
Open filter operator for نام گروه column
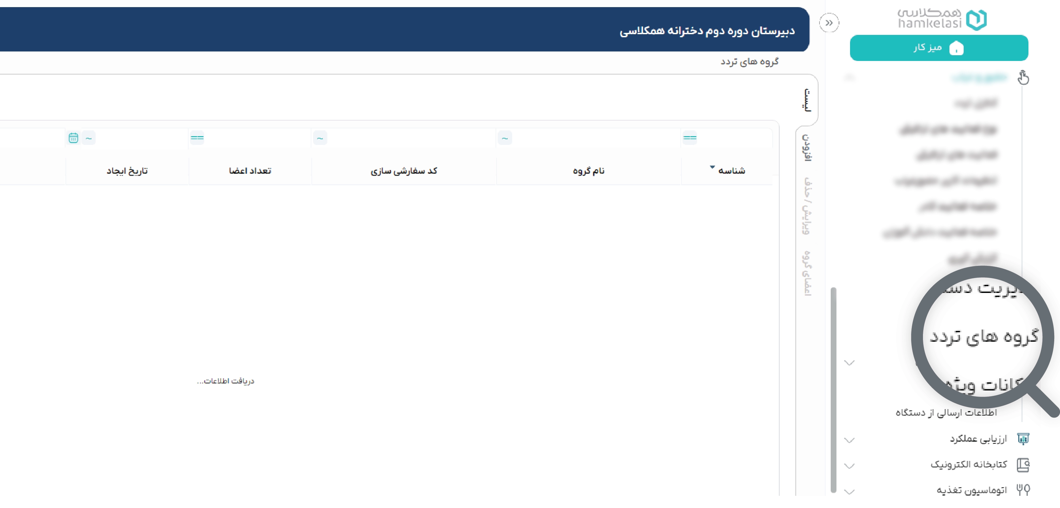pos(505,138)
